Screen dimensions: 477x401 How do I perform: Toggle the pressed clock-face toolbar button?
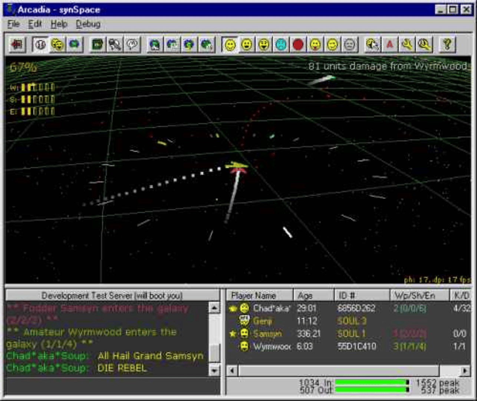tap(40, 45)
